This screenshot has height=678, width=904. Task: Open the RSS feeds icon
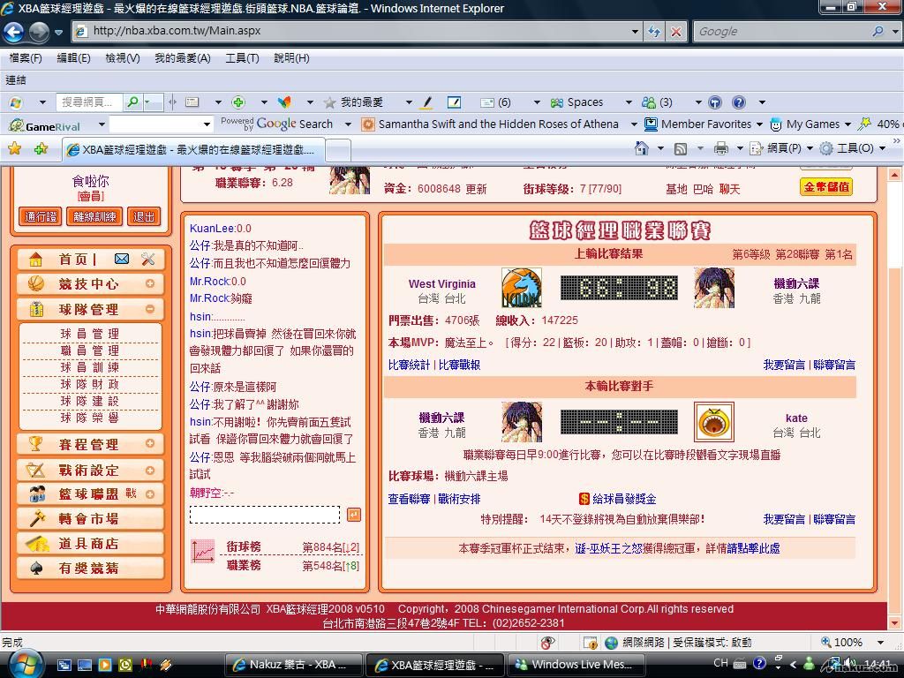click(681, 148)
